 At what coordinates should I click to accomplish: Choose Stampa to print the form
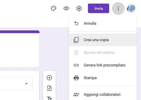(103, 78)
